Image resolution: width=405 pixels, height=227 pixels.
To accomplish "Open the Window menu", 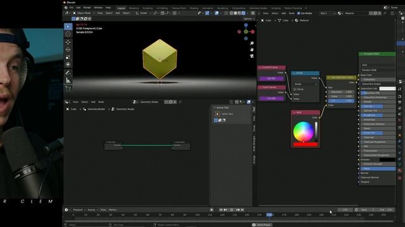I will (x=98, y=8).
